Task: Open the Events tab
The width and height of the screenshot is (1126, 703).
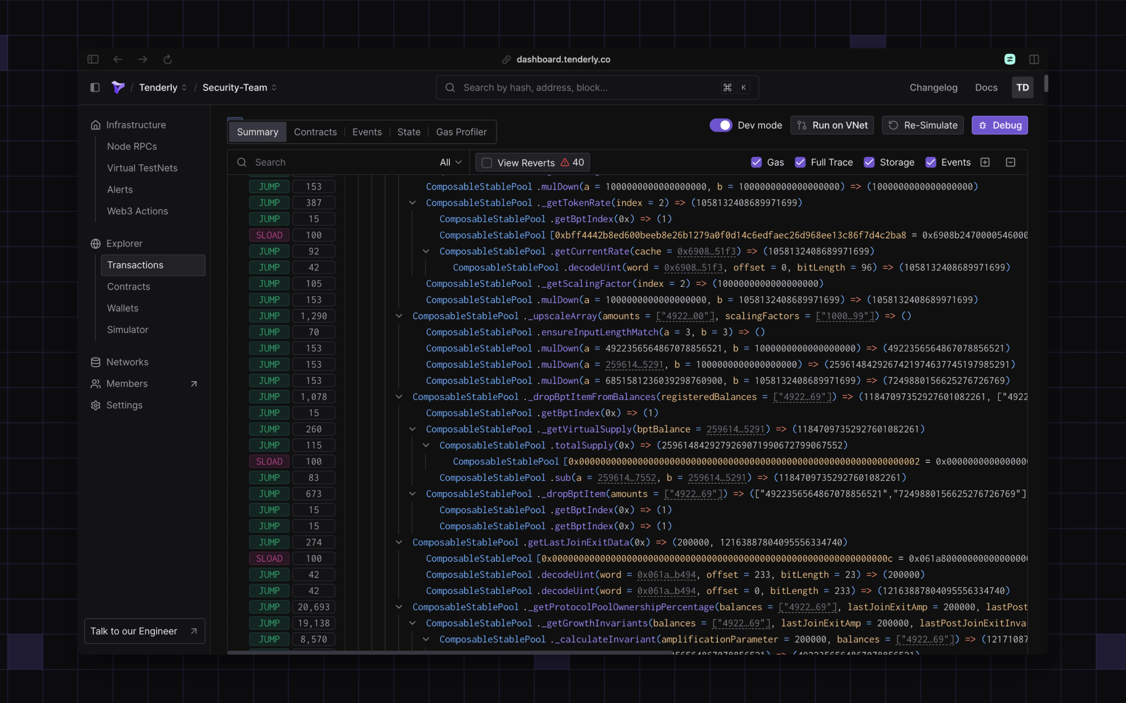Action: (x=367, y=132)
